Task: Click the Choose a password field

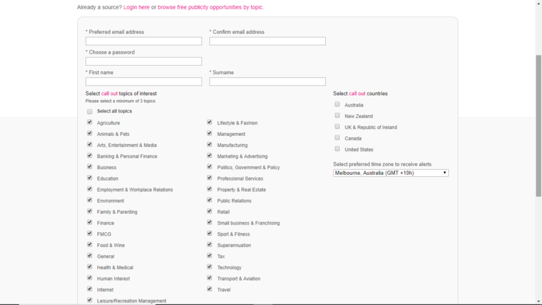Action: pyautogui.click(x=144, y=61)
